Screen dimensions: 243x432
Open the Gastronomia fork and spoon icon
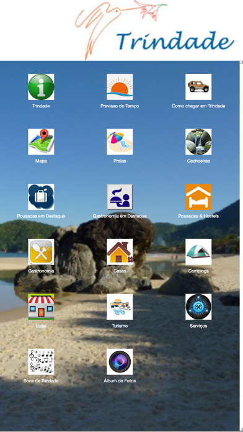[x=41, y=252]
